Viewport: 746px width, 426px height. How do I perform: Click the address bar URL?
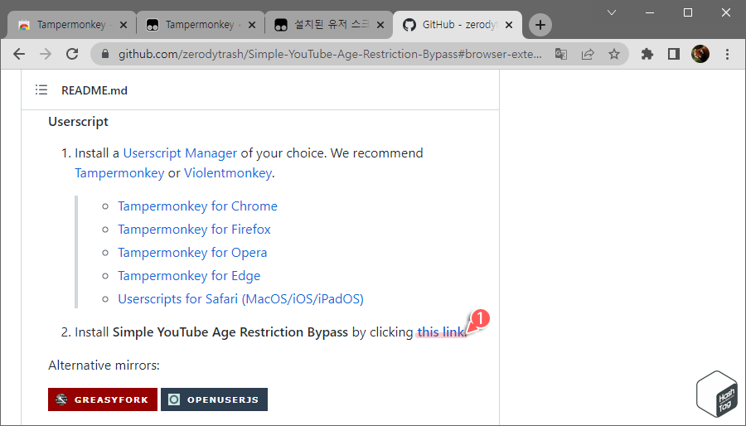(330, 54)
